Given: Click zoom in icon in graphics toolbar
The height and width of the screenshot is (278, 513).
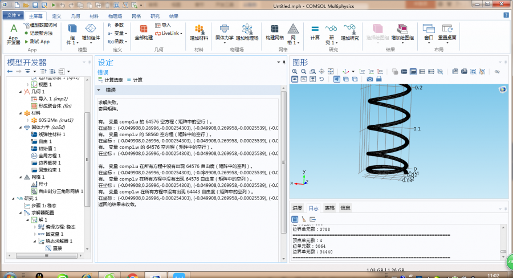Looking at the screenshot, I should tap(295, 71).
